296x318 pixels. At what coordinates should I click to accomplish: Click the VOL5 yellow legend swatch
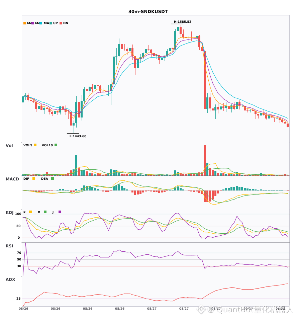pyautogui.click(x=35, y=145)
